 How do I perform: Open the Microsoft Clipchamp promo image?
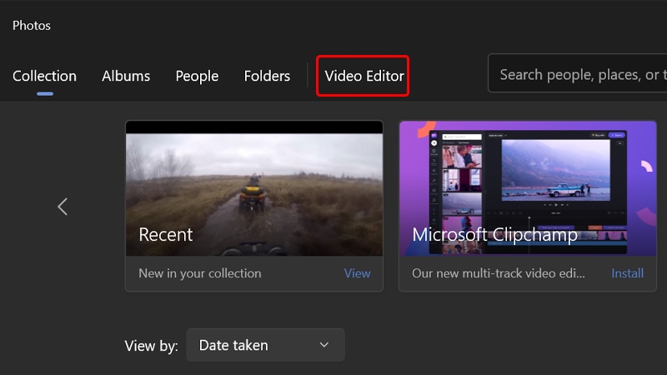(x=528, y=188)
